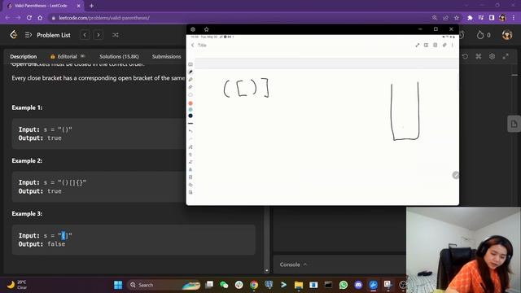521x293 pixels.
Task: Select the eraser tool in notes sidebar
Action: coord(190,87)
